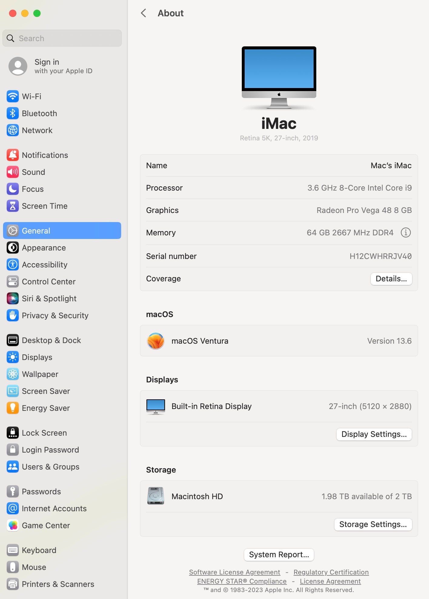Click the Search field
The image size is (429, 599).
(x=62, y=38)
